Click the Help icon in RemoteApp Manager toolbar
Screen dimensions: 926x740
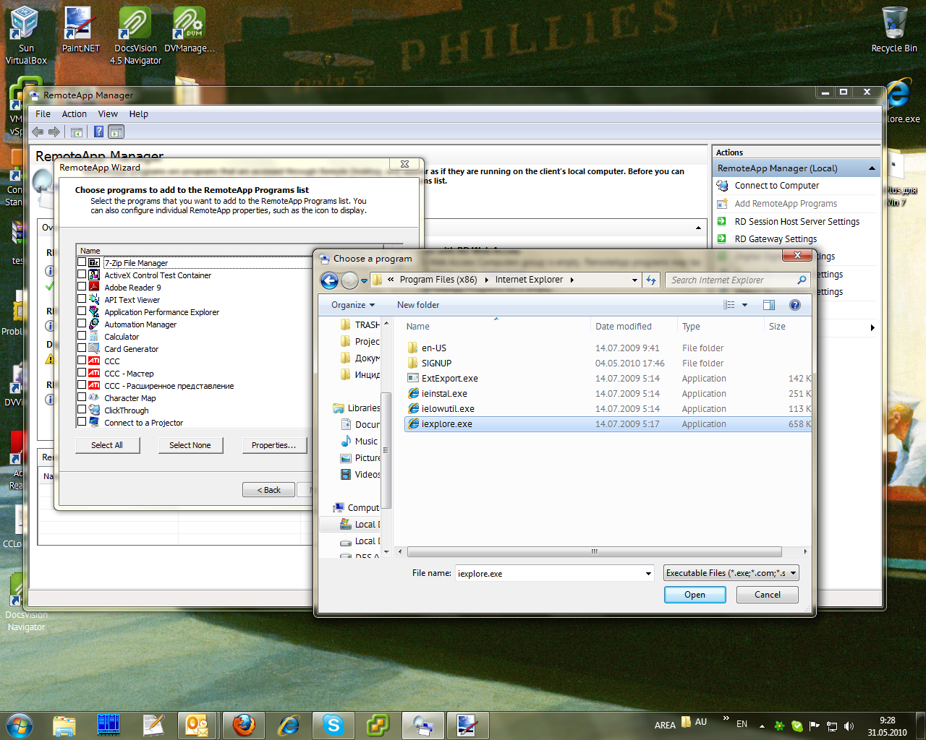[x=99, y=132]
